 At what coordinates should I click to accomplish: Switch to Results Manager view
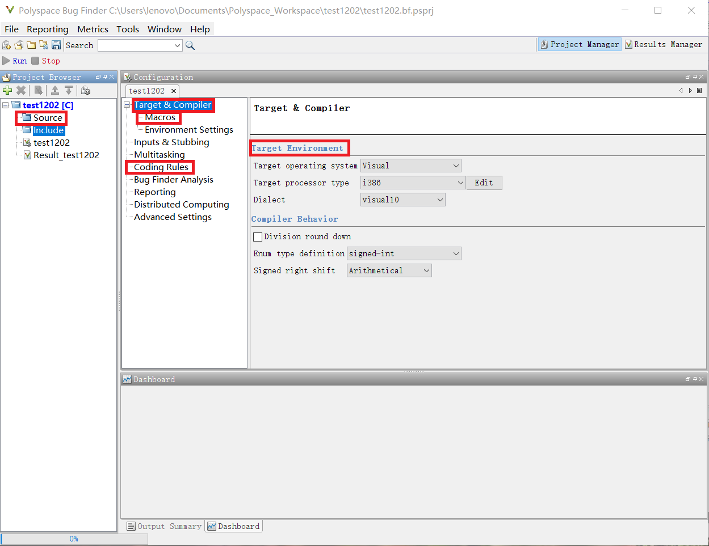click(x=664, y=44)
